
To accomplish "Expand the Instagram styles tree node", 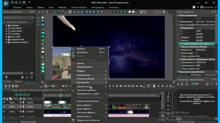I will coord(6,40).
